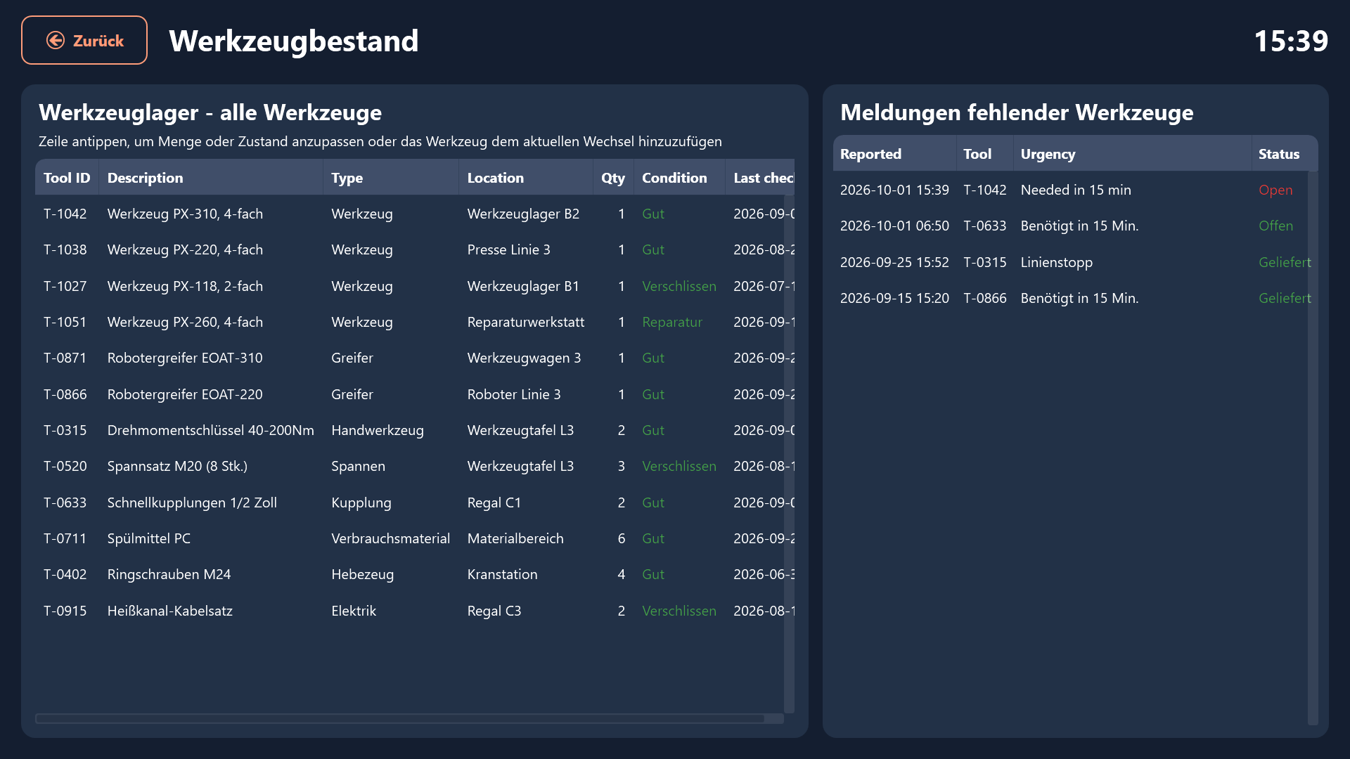This screenshot has height=759, width=1350.
Task: Open the Heißkanal-Kabelsatz row
Action: click(415, 611)
